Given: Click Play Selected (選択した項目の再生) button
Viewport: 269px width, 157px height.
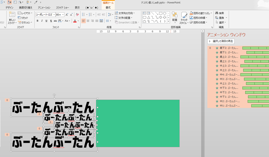Looking at the screenshot, I should coord(221,41).
